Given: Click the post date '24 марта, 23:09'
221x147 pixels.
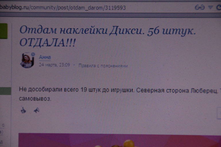Looking at the screenshot, I should pos(54,65).
